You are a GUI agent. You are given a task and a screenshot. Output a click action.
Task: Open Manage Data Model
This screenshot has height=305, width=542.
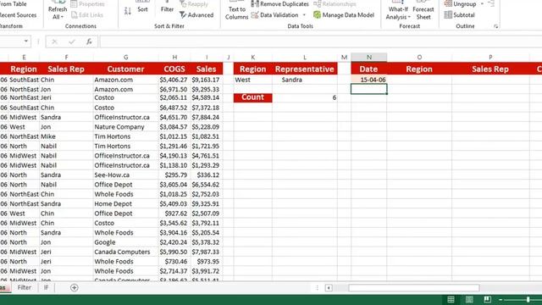344,15
